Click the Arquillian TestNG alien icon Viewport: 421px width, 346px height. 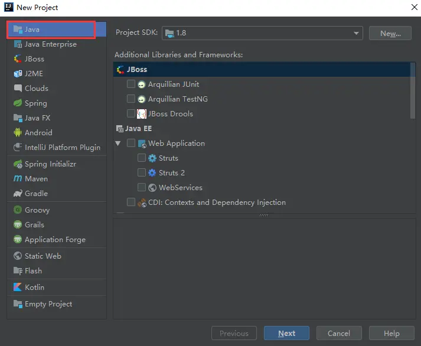click(x=142, y=99)
